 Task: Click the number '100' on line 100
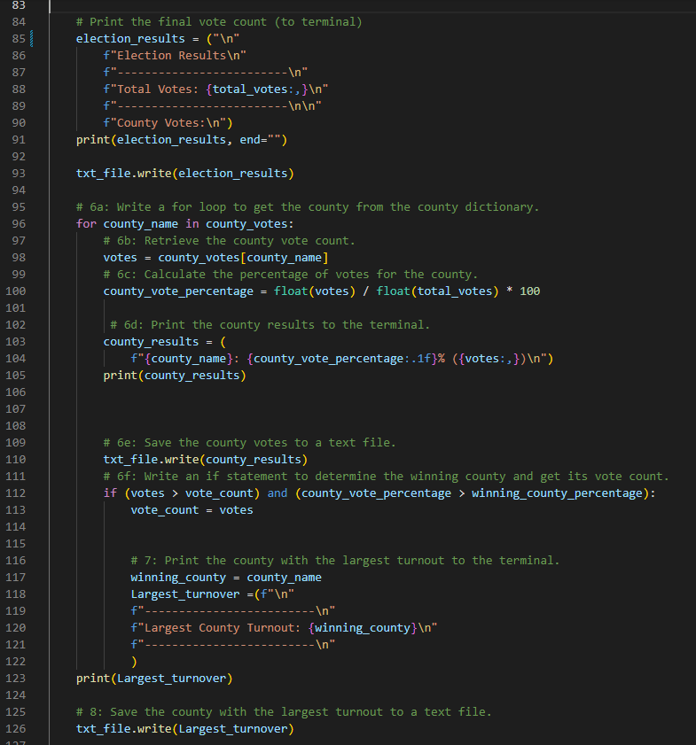pos(529,291)
